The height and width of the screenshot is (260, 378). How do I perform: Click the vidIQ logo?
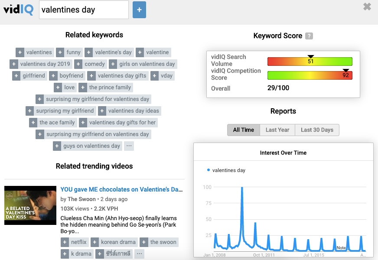point(18,10)
